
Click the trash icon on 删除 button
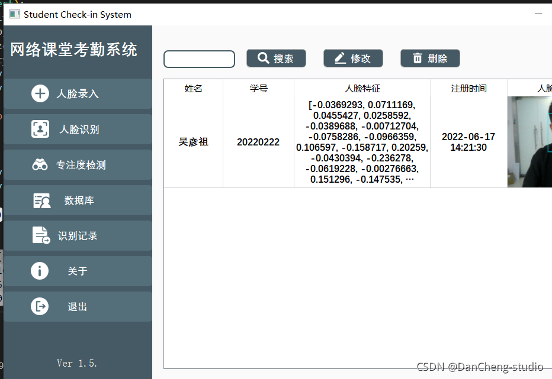(x=418, y=58)
